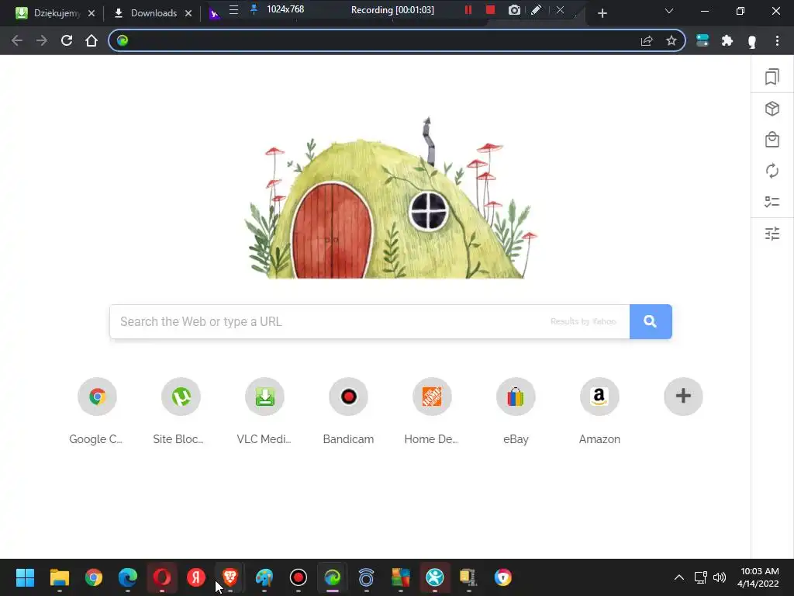Click the blue search magnifier button

tap(651, 321)
